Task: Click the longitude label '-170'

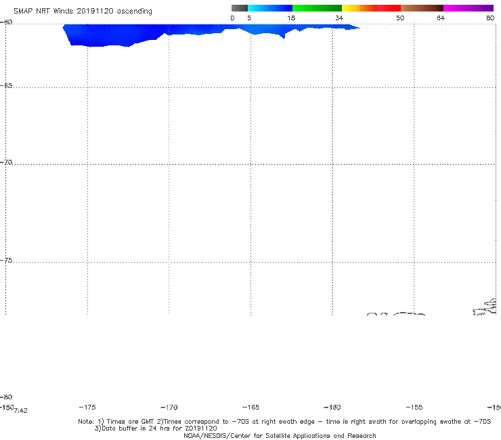Action: [169, 408]
